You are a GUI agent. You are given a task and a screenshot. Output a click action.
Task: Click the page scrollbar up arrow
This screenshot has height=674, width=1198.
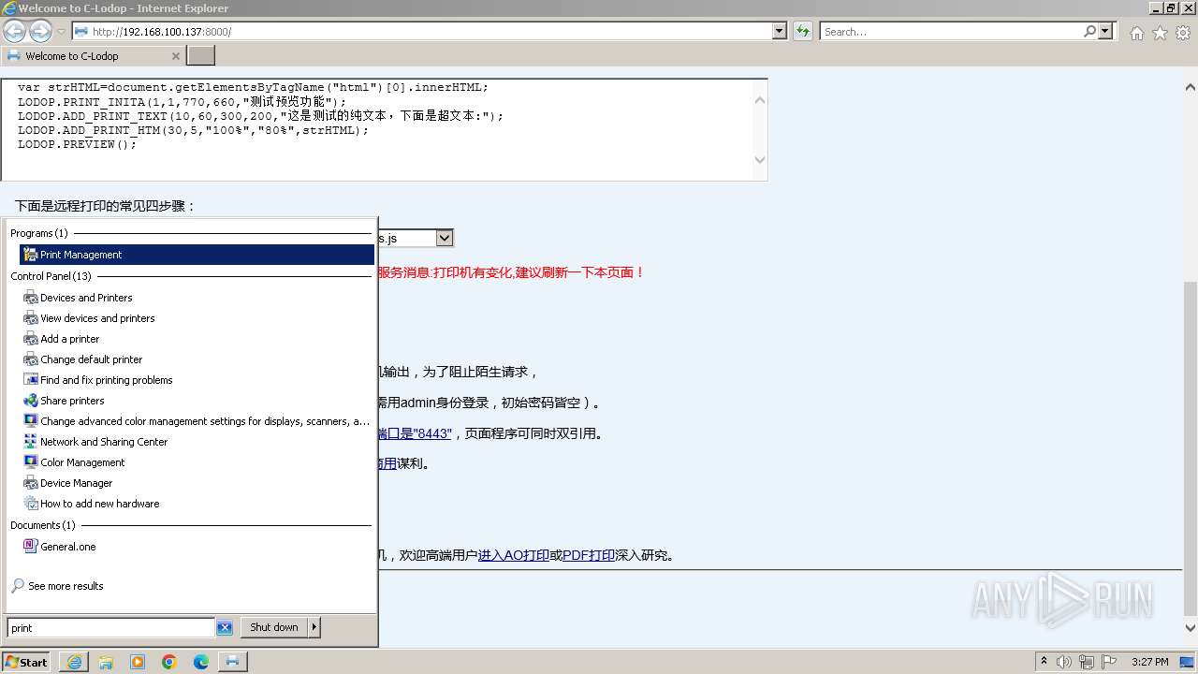point(1191,87)
